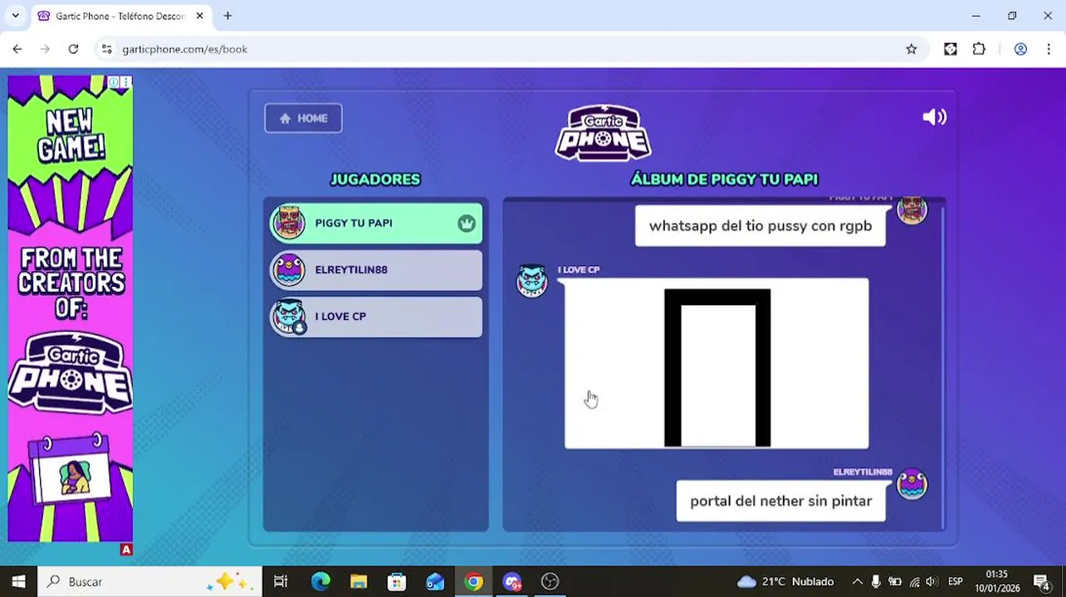Open the tab search dropdown in Chrome
Screen dimensions: 1066x597
15,16
